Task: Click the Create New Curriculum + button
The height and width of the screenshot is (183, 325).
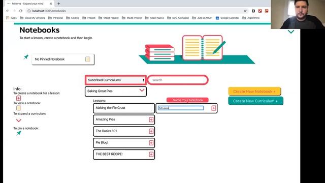Action: pos(255,101)
